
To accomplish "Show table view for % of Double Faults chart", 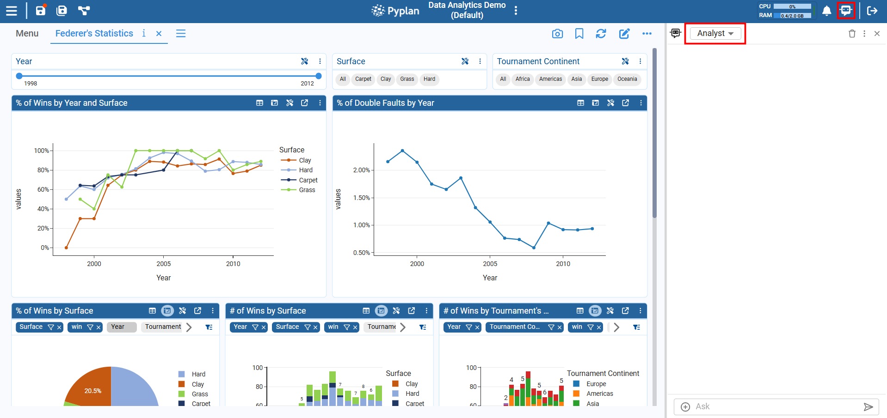I will (x=580, y=103).
